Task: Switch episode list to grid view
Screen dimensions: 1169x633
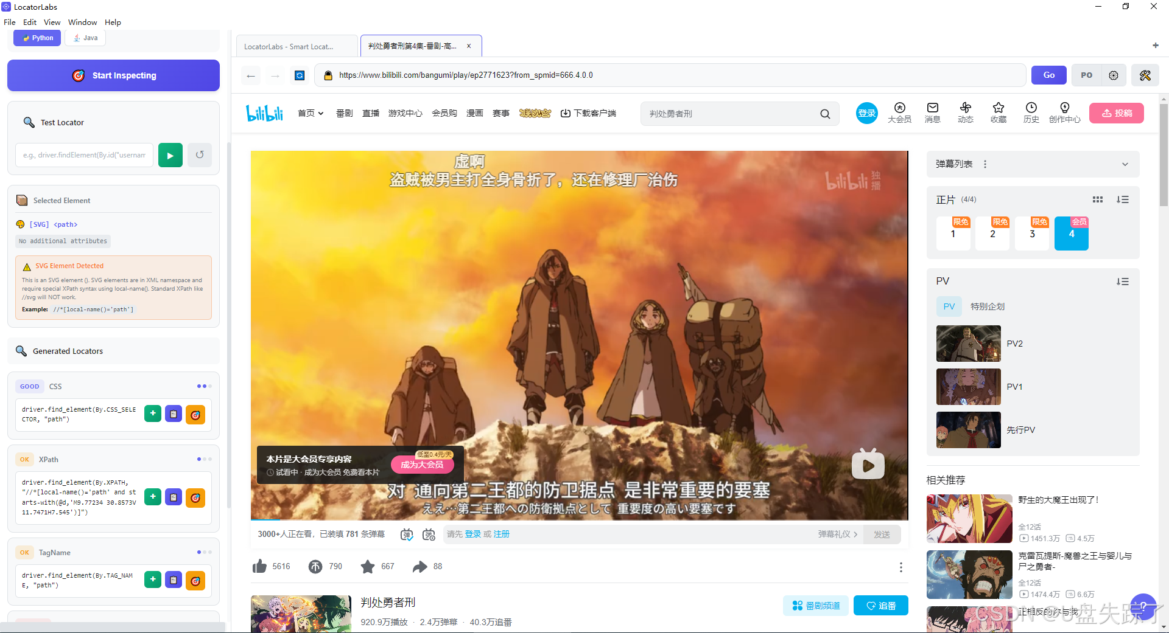Action: [1098, 199]
